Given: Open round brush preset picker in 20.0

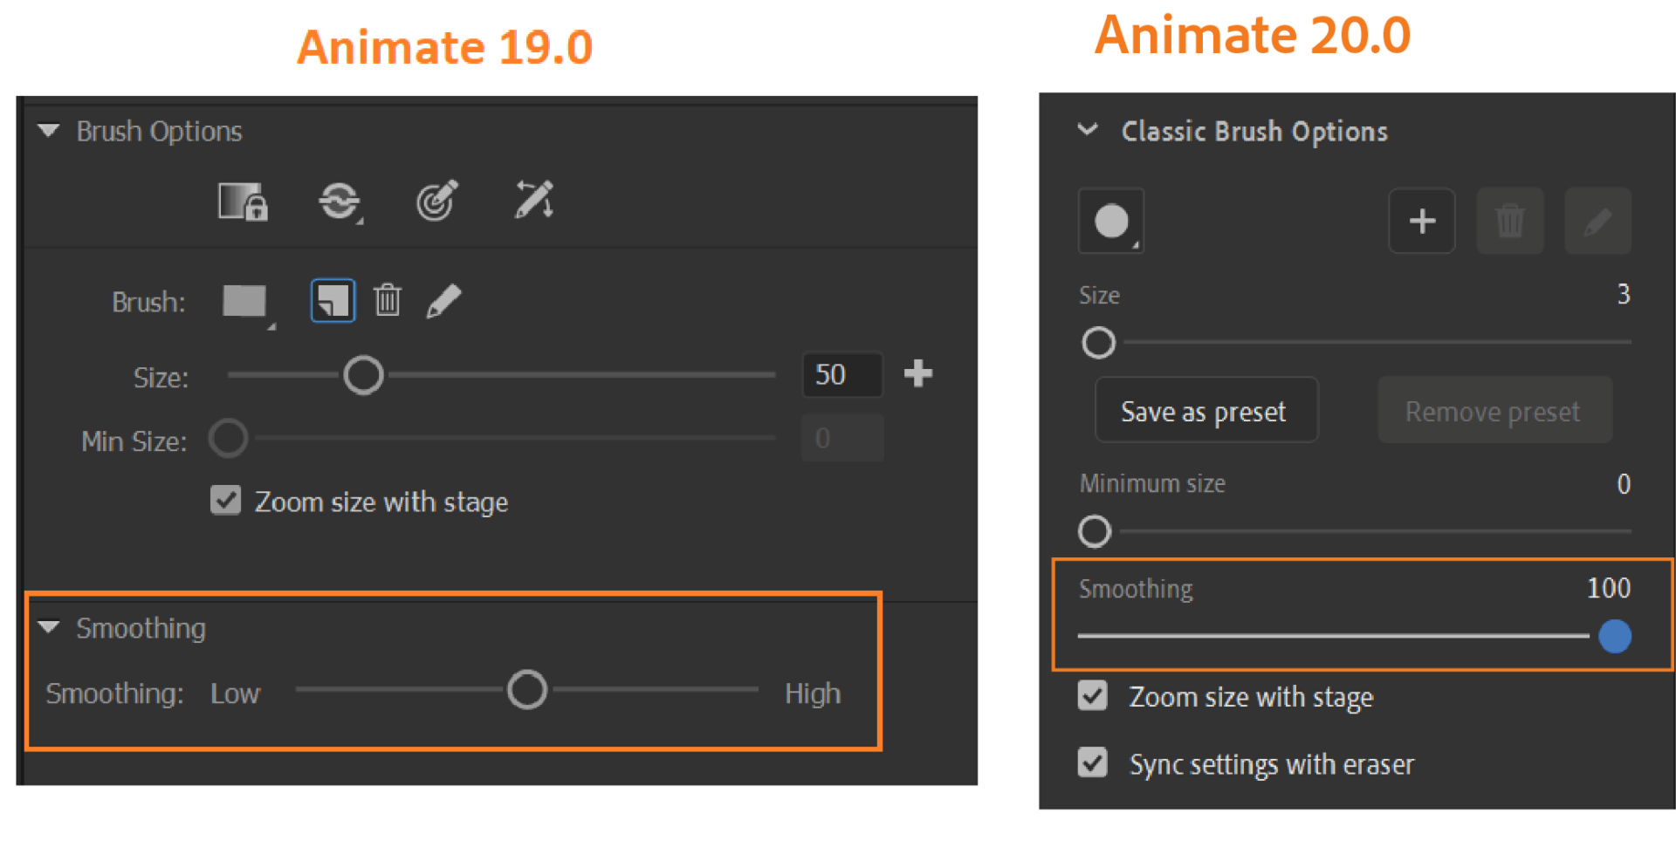Looking at the screenshot, I should coord(1111,221).
